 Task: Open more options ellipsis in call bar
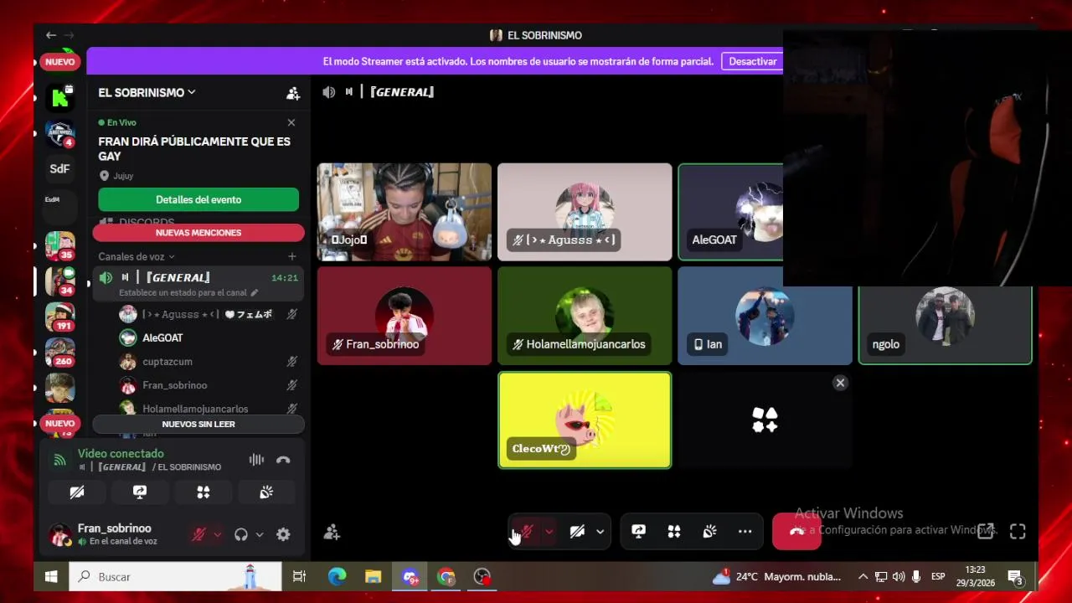pos(745,532)
